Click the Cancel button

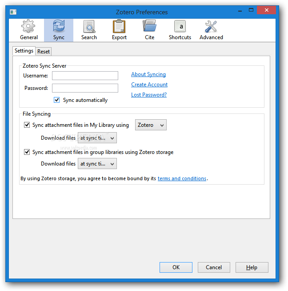point(214,267)
